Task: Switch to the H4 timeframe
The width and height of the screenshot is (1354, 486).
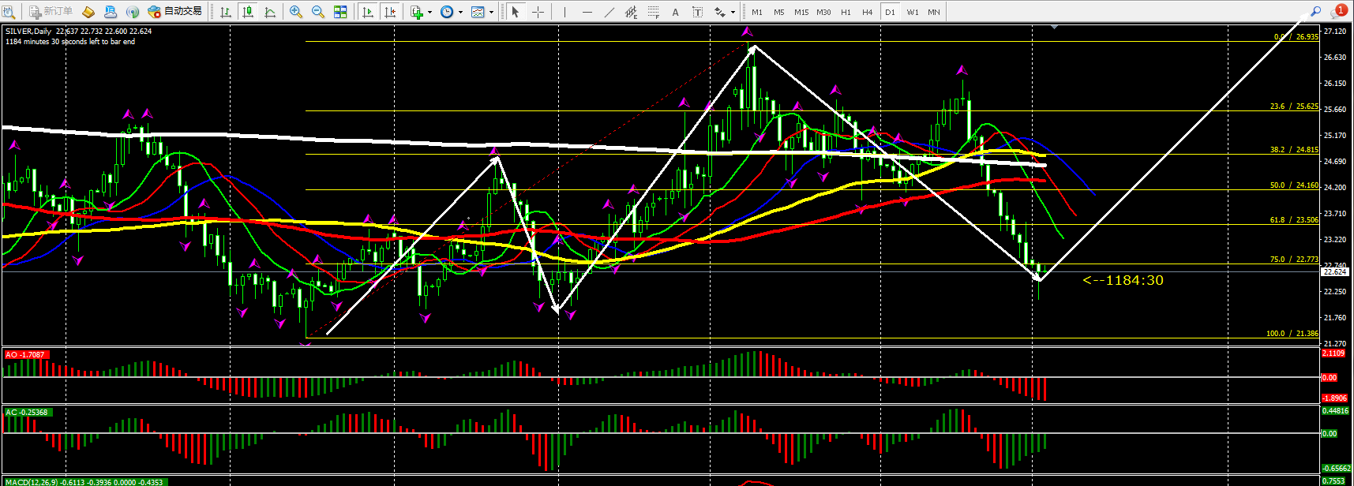Action: coord(868,12)
